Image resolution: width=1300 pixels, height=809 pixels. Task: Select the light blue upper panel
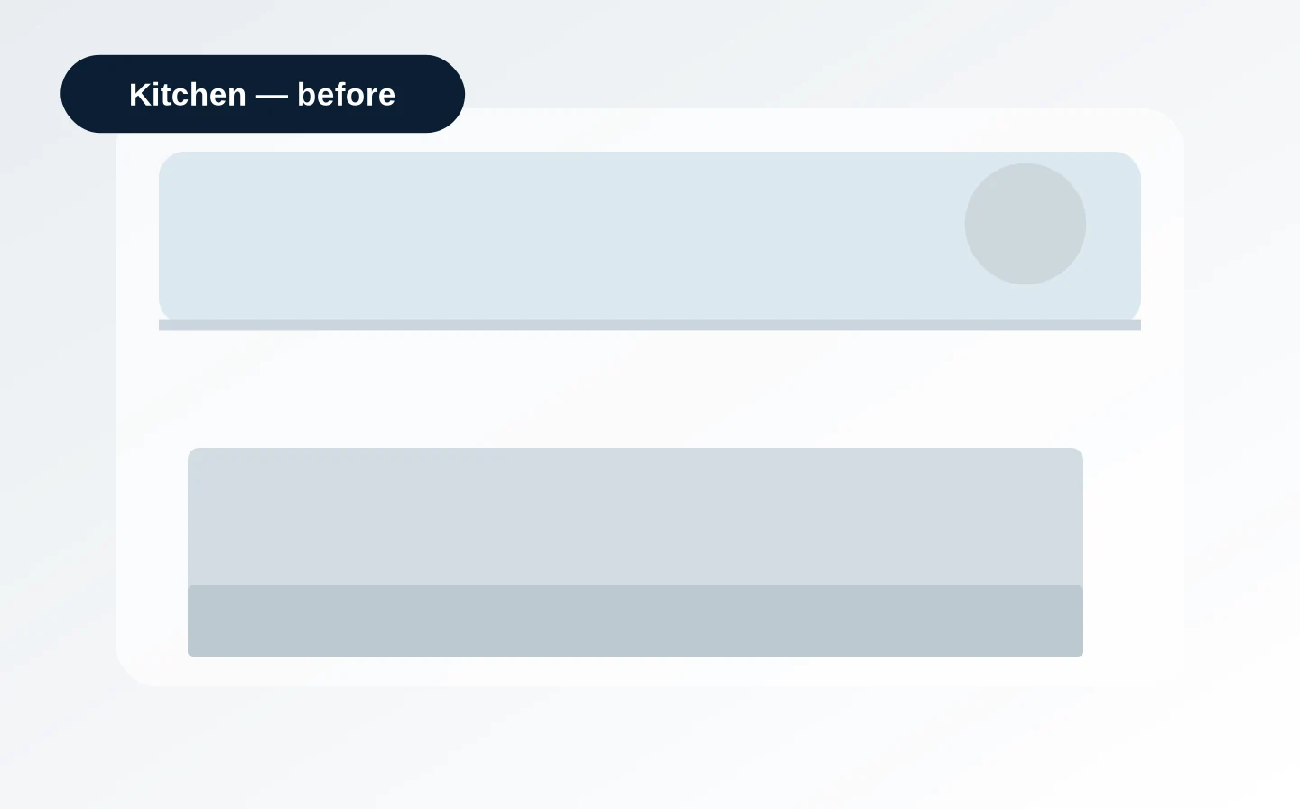[650, 236]
